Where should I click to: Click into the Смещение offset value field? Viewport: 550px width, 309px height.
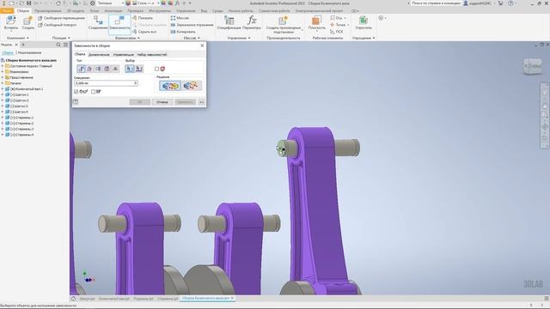pyautogui.click(x=104, y=83)
